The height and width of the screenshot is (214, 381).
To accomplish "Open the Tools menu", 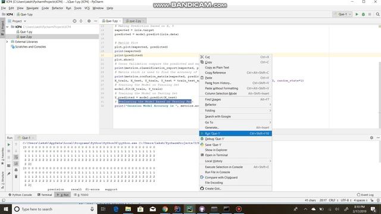I will pyautogui.click(x=78, y=8).
